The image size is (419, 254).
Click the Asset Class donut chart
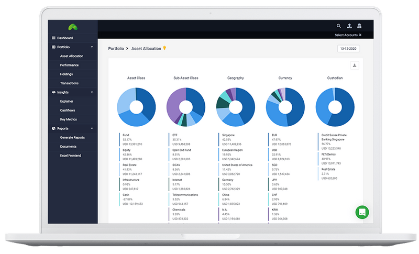(136, 107)
